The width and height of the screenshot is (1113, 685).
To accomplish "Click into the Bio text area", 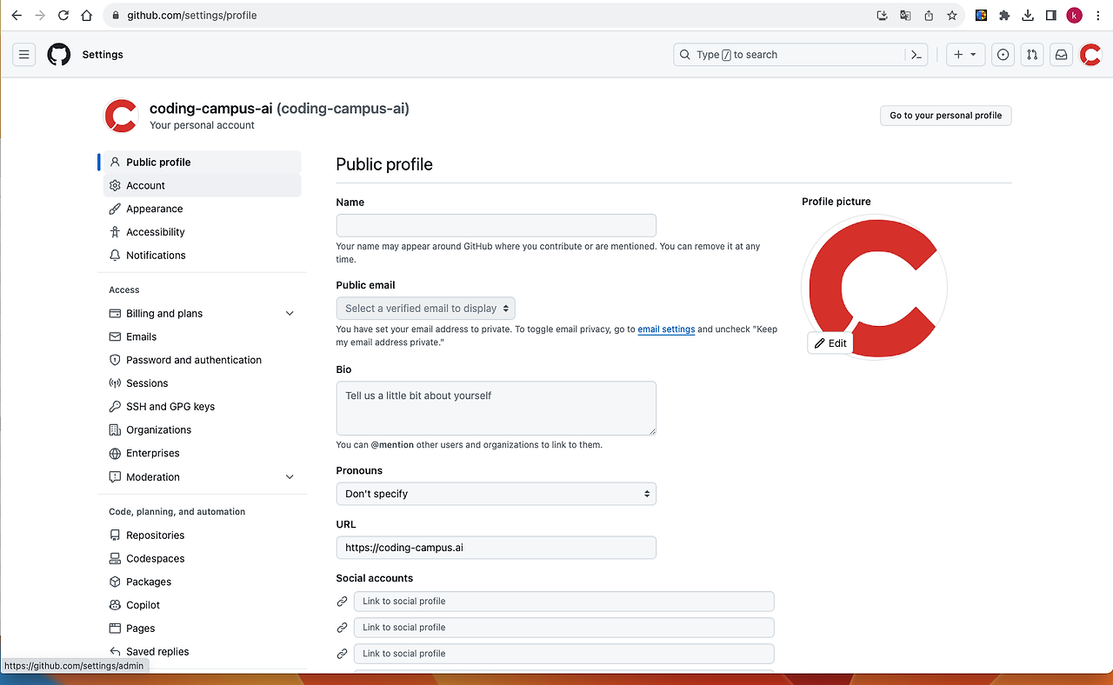I will (x=497, y=409).
